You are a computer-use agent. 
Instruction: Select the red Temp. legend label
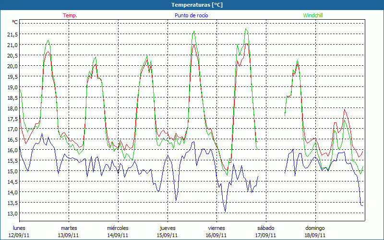coord(70,15)
